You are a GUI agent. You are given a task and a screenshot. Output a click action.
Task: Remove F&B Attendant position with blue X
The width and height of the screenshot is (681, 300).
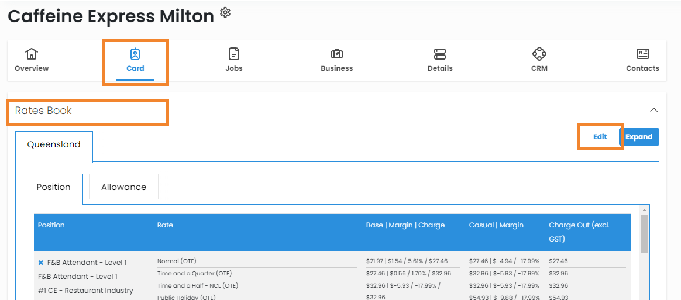[x=41, y=263]
